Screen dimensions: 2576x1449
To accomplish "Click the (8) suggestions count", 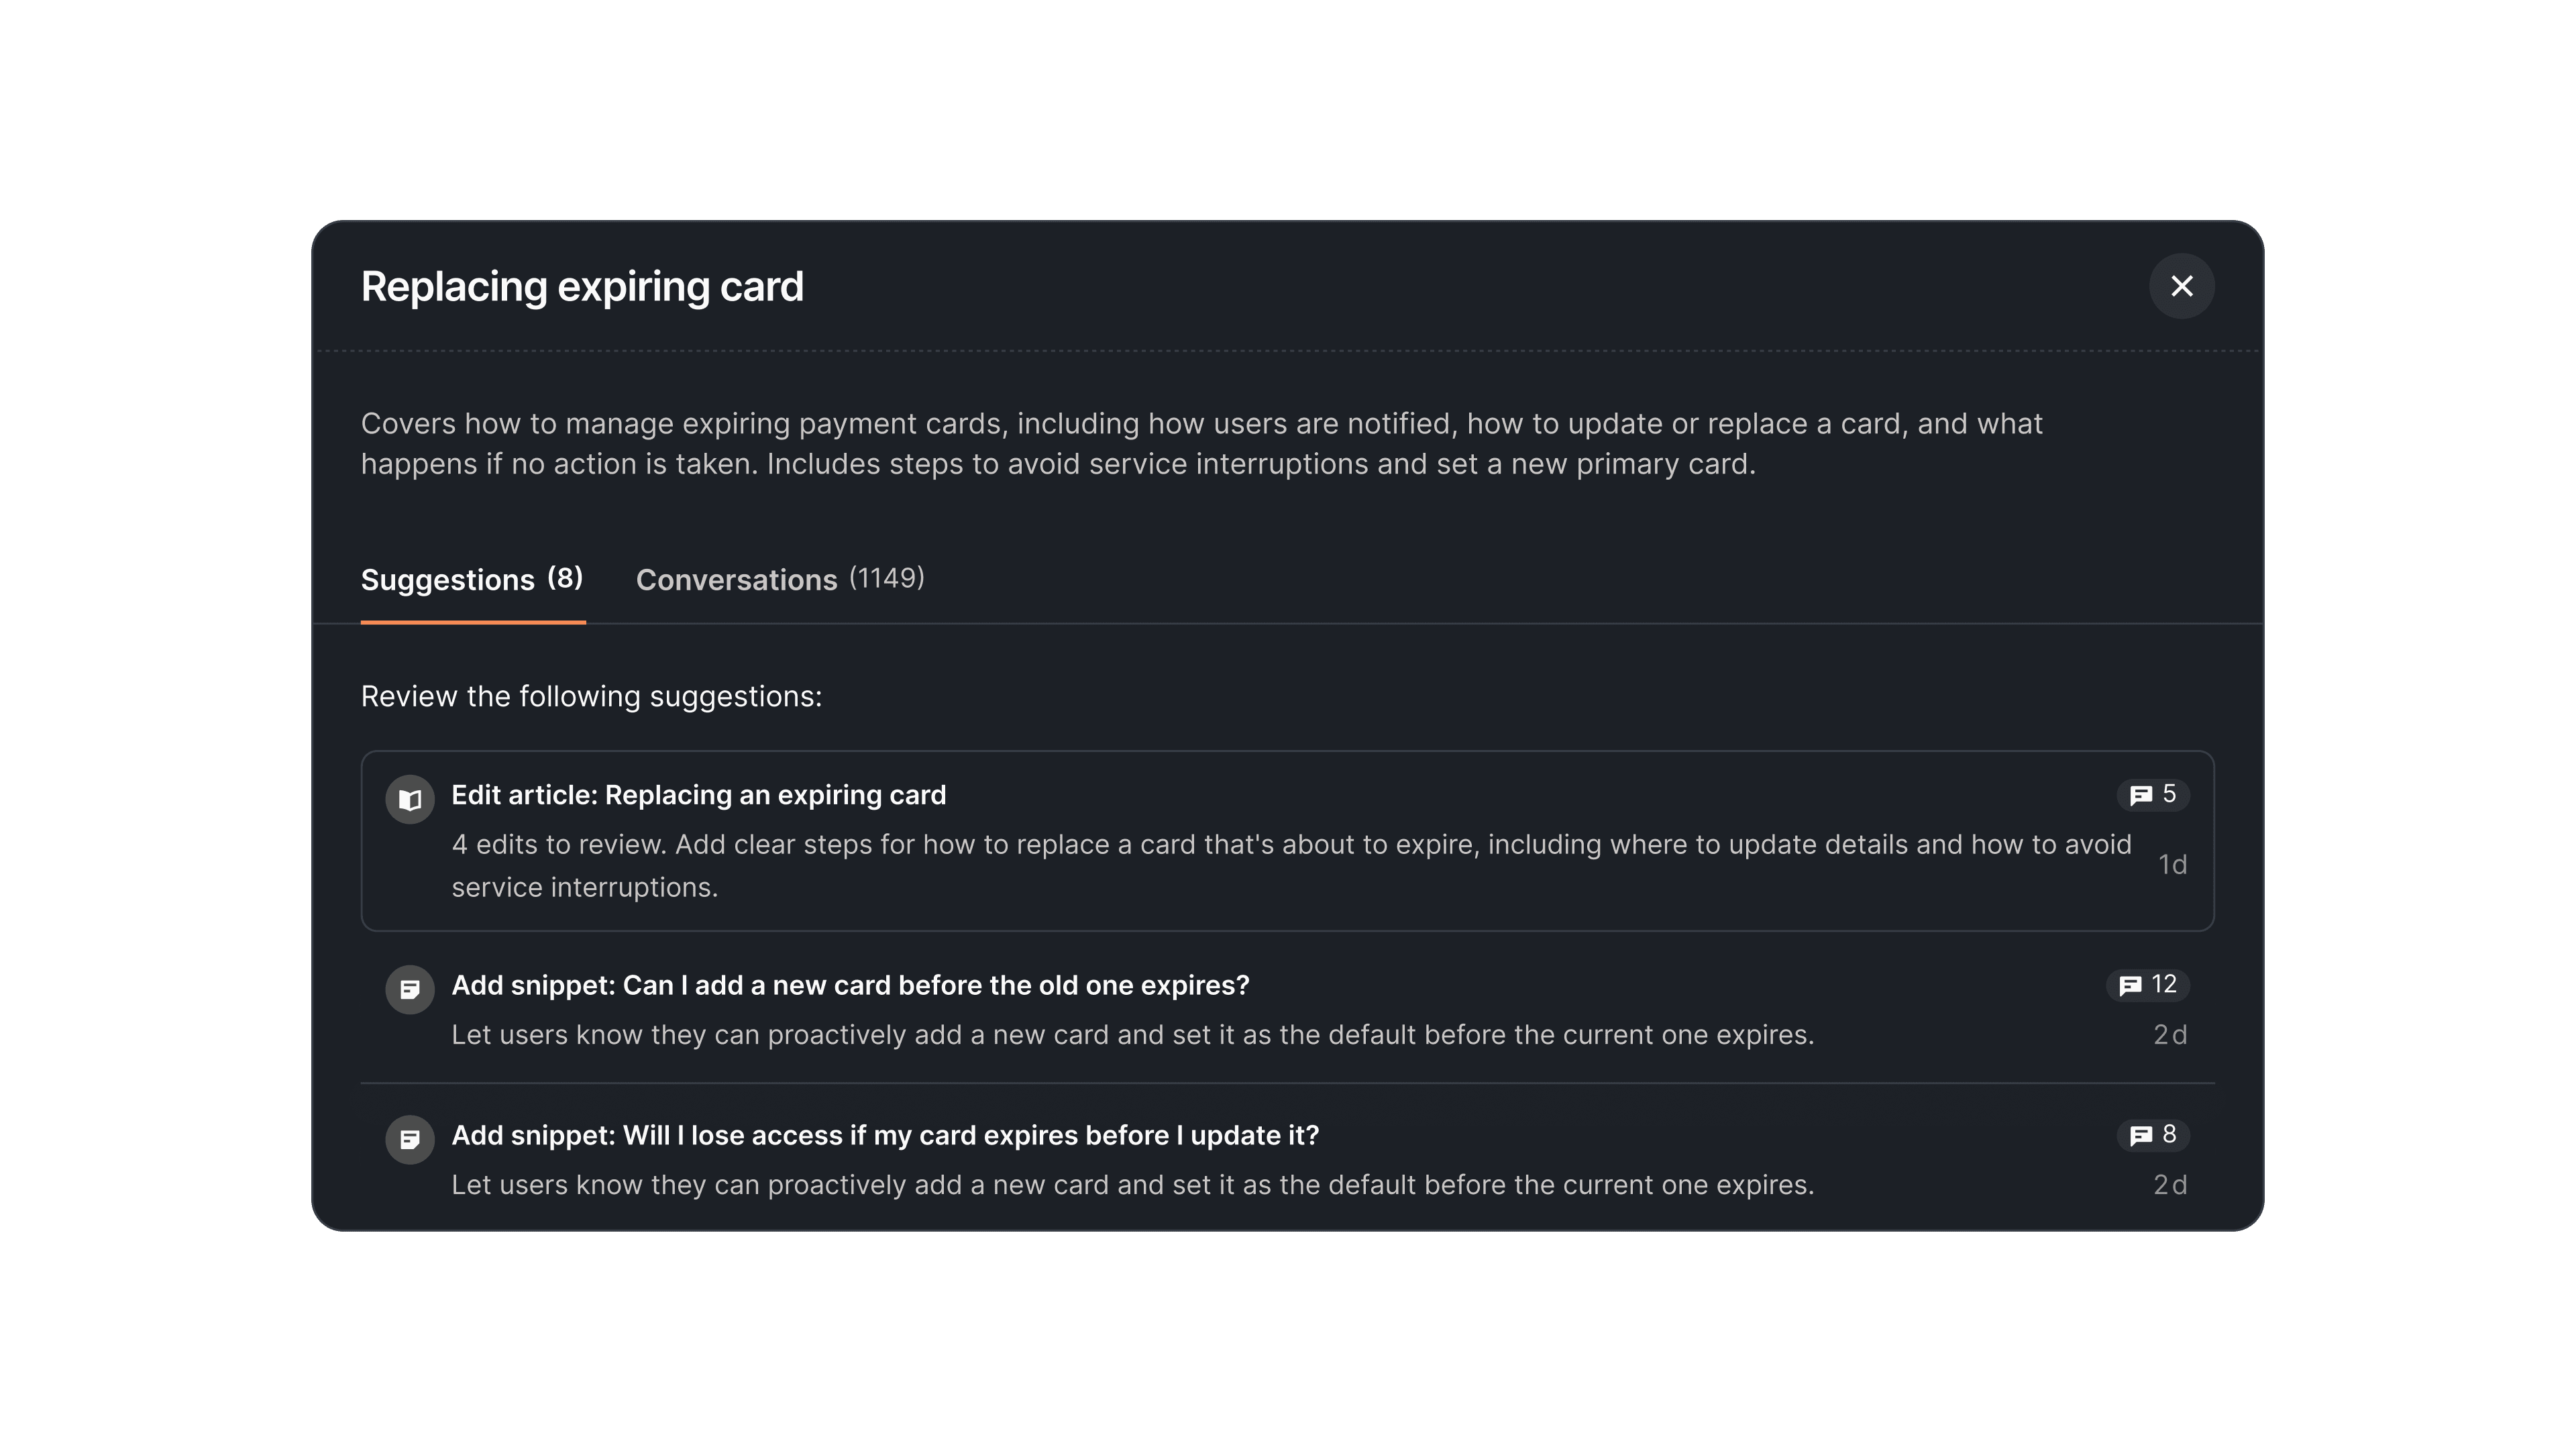I will click(x=565, y=578).
